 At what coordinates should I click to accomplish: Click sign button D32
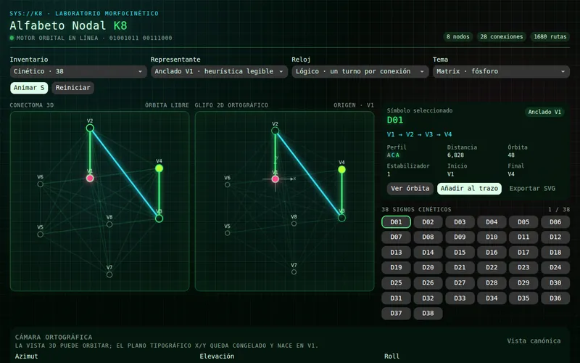(428, 298)
